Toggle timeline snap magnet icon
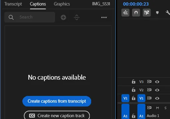This screenshot has width=170, height=119. [x=136, y=13]
